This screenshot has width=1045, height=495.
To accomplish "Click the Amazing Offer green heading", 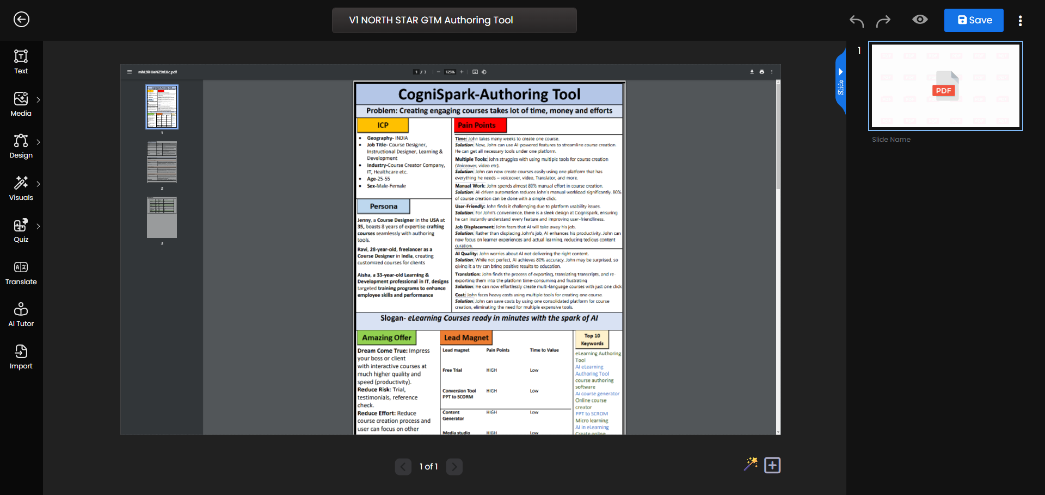I will pos(387,337).
